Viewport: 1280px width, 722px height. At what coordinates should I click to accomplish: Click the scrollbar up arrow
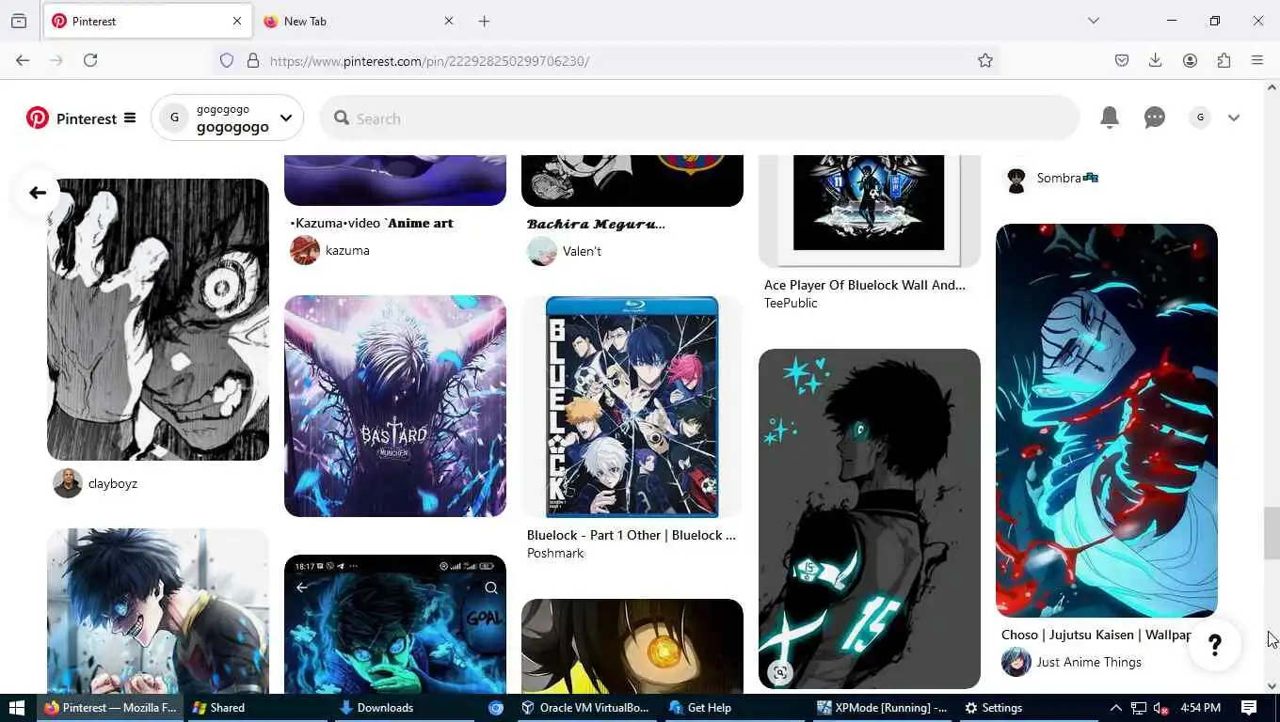pyautogui.click(x=1272, y=87)
